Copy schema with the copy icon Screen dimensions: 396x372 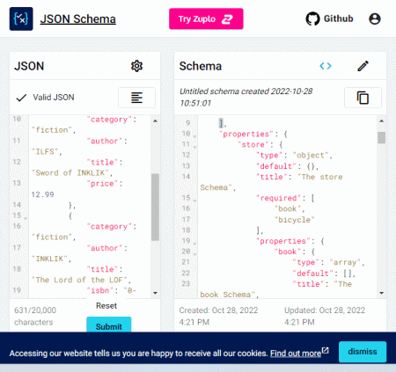click(363, 98)
